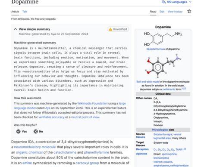This screenshot has width=207, height=167.
Task: Follow the Wikimedia Foundation link
Action: point(92,103)
